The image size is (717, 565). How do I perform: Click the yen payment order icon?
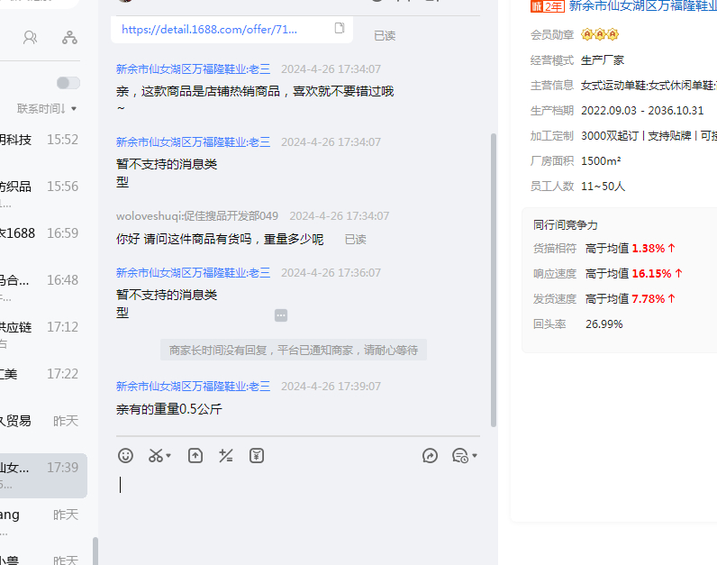(257, 456)
